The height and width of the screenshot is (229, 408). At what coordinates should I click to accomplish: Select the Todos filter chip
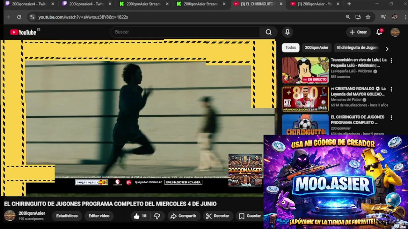pyautogui.click(x=291, y=48)
